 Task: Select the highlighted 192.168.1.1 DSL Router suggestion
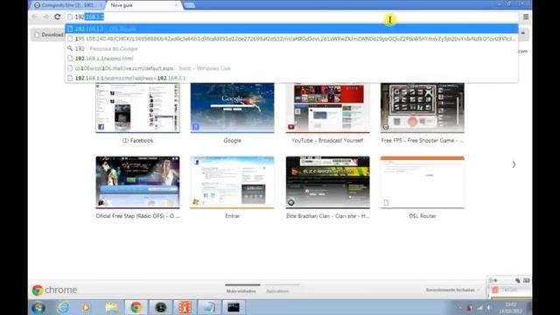coord(291,29)
